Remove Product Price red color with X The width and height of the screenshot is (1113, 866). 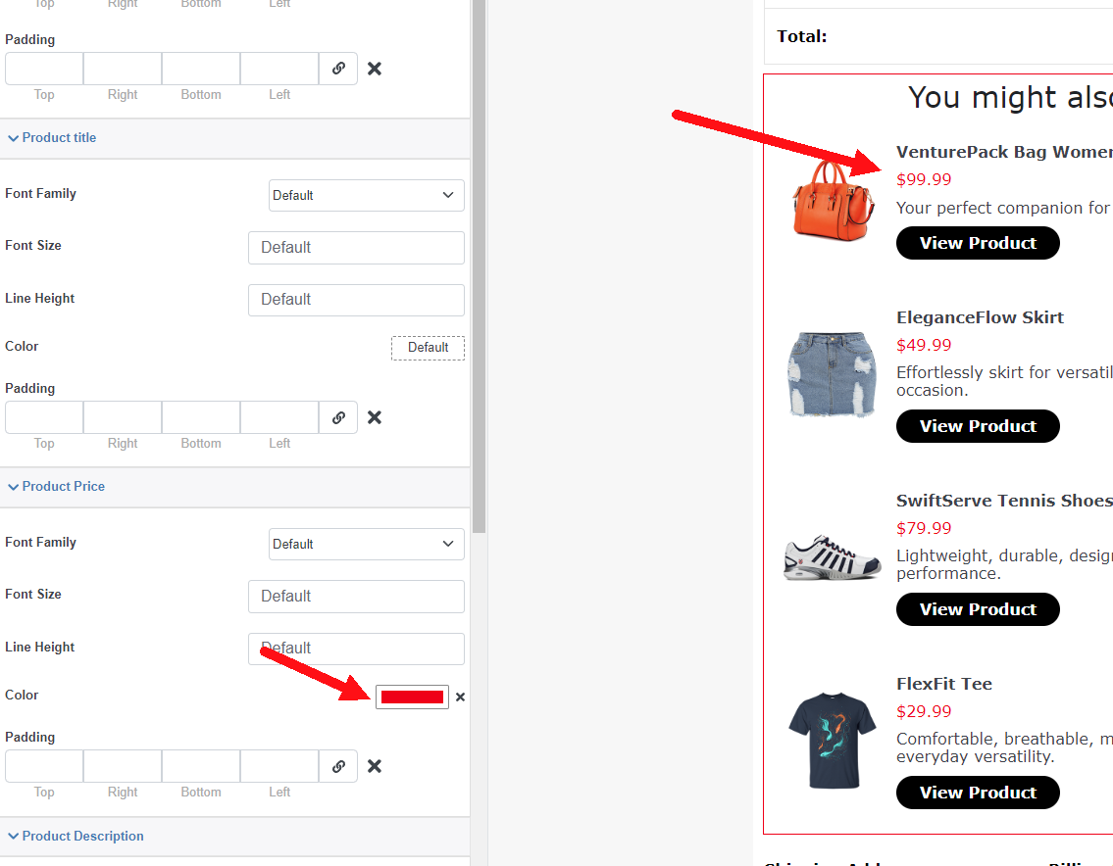pyautogui.click(x=460, y=697)
